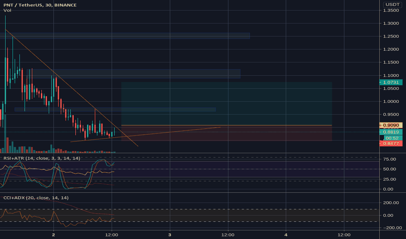
Task: Select the descending orange trendline
Action: pos(72,88)
